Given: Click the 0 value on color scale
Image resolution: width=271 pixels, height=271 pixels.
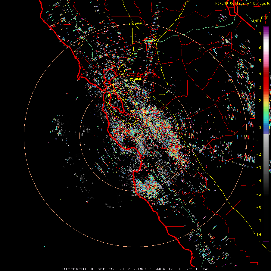Looking at the screenshot, I should click(260, 128).
